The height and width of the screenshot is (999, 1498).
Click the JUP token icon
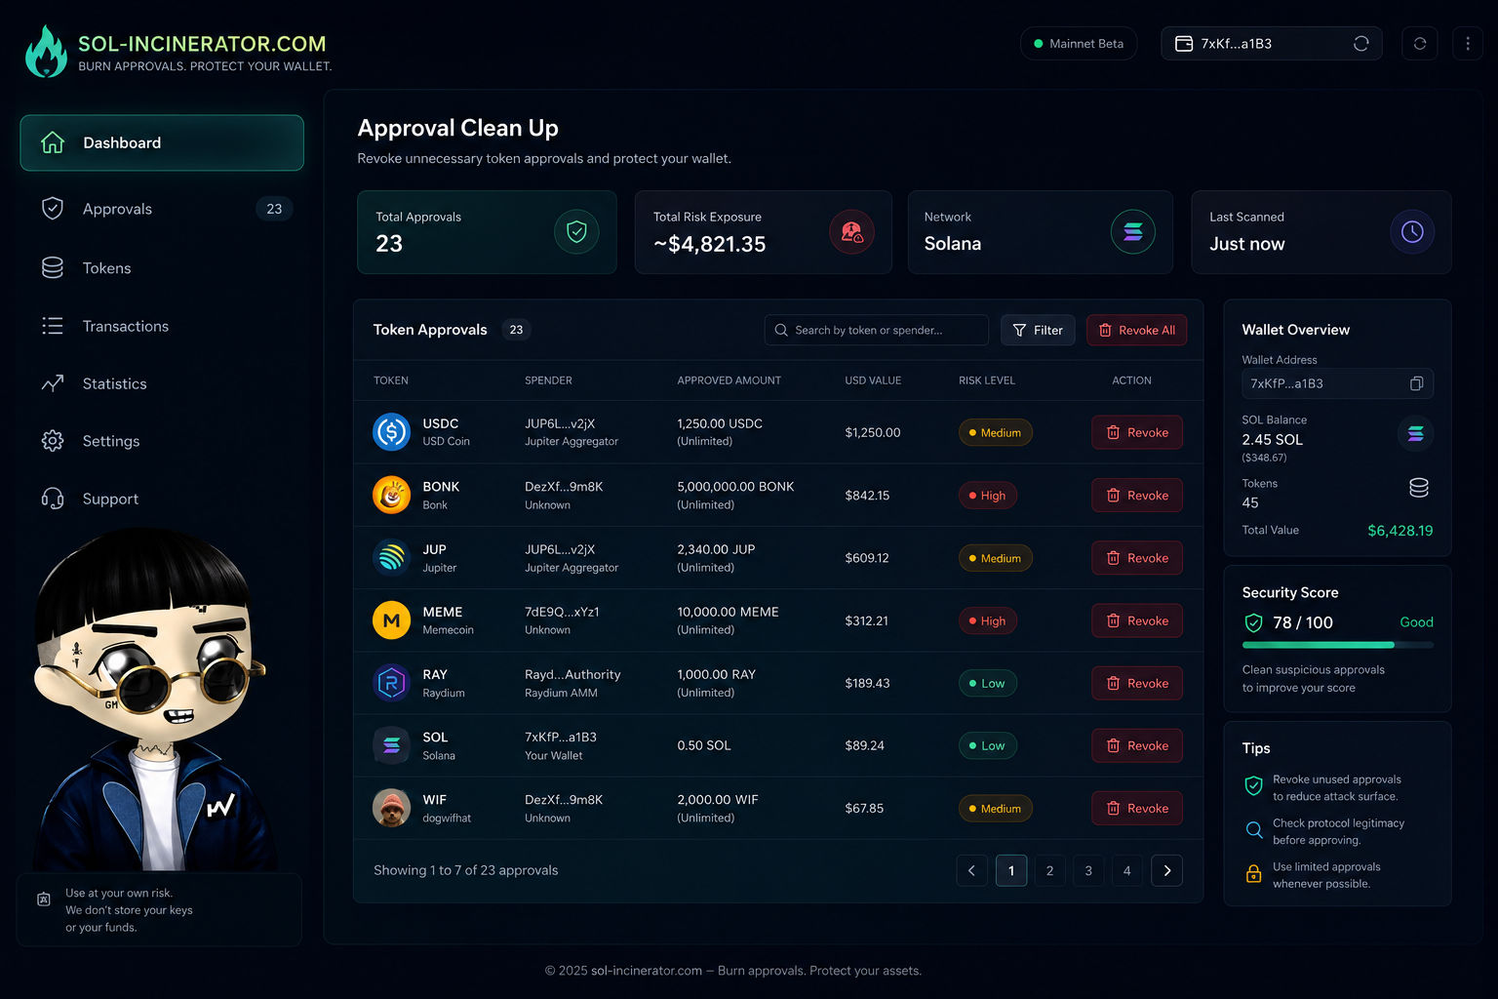(x=391, y=558)
